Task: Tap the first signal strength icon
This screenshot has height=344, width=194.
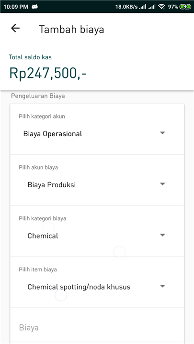Action: pos(143,7)
